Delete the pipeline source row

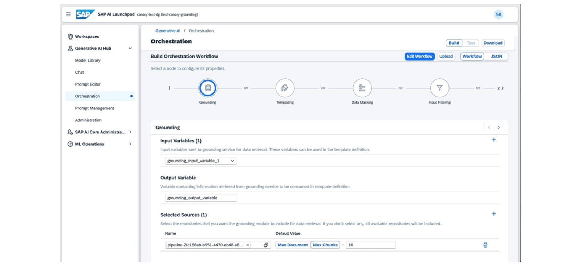[x=485, y=245]
